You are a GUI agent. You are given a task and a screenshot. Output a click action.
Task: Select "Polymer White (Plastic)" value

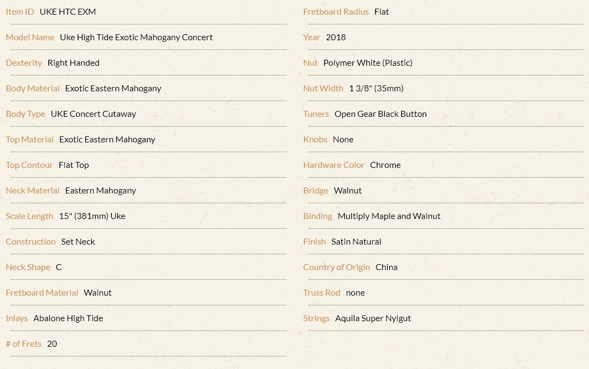(x=368, y=63)
